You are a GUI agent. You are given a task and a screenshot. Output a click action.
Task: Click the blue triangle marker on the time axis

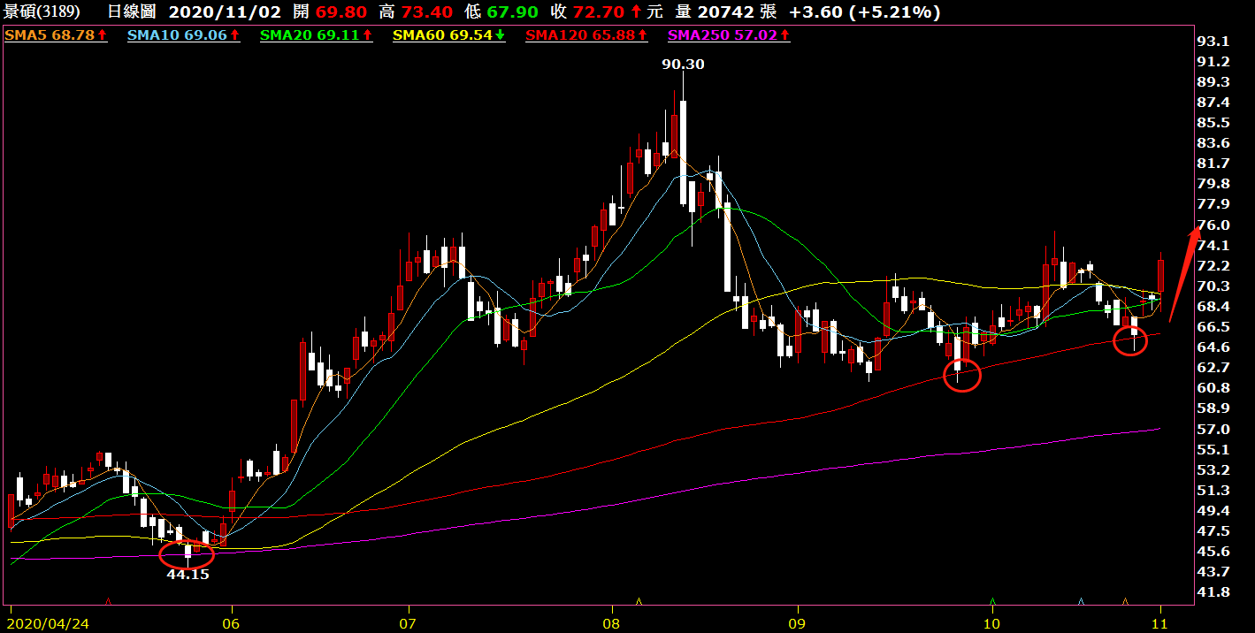click(x=1080, y=601)
